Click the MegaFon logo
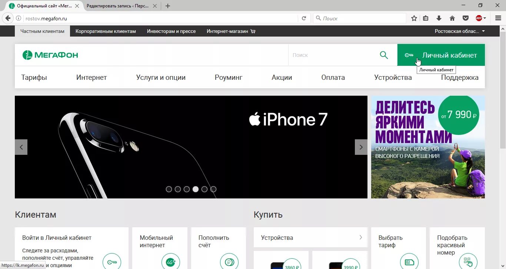The image size is (506, 269). (50, 55)
